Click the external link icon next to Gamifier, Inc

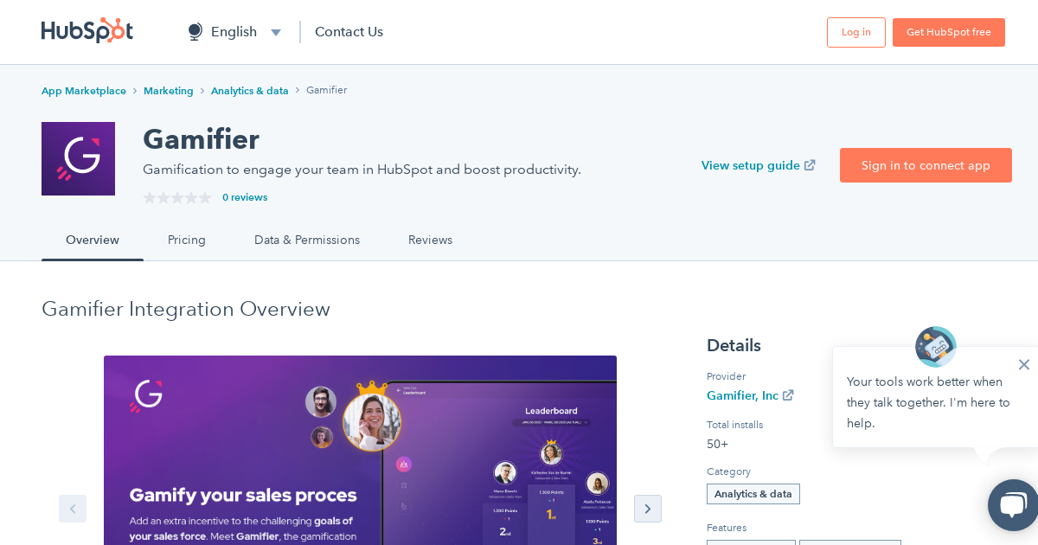788,395
